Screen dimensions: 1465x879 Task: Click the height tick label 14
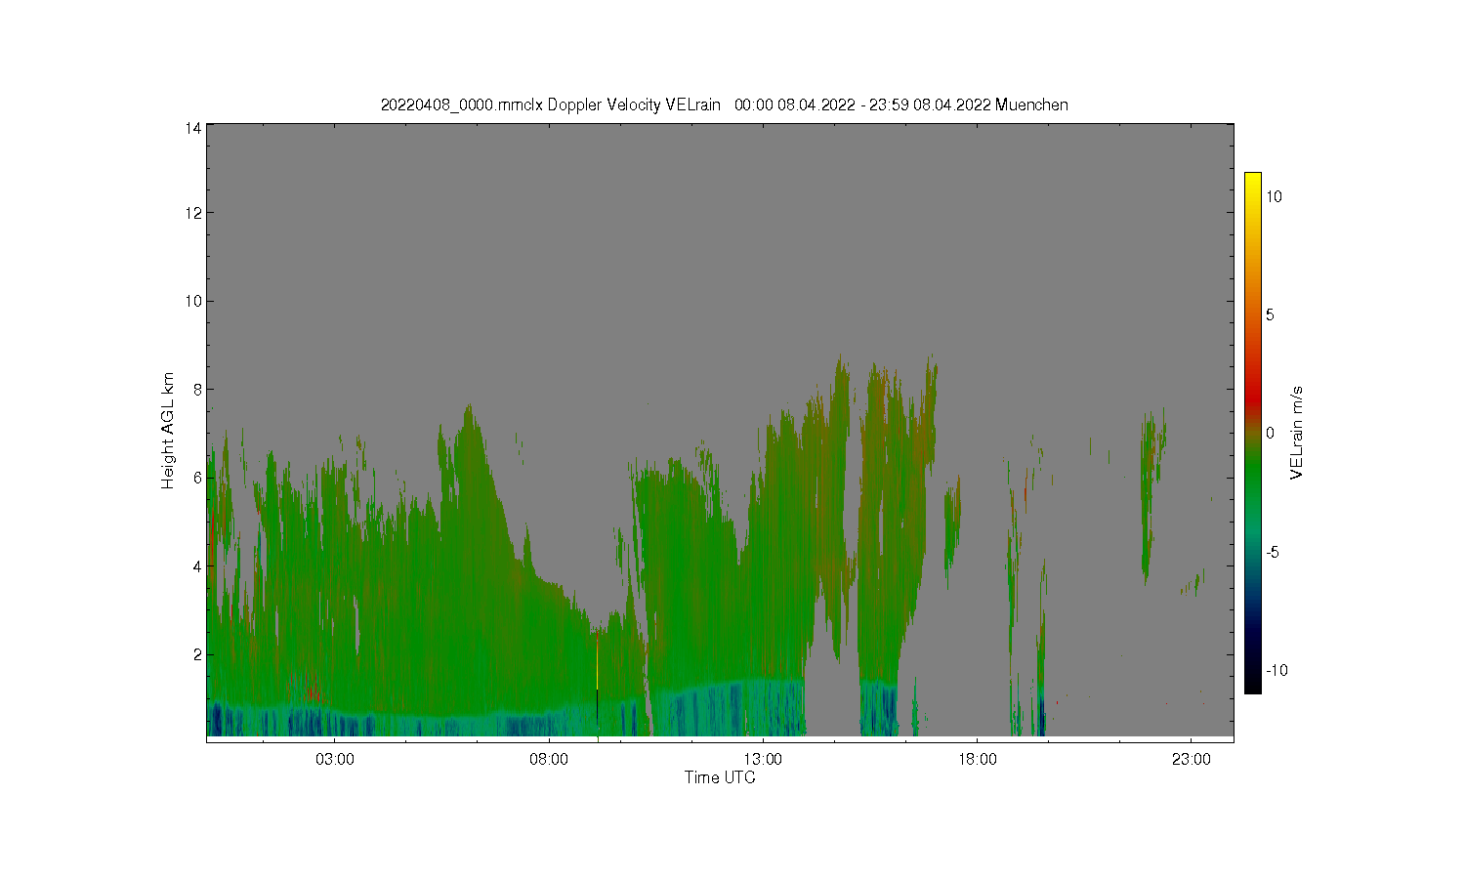tap(192, 128)
